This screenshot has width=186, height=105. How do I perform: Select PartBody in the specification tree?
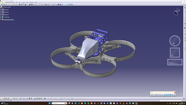pos(7,17)
